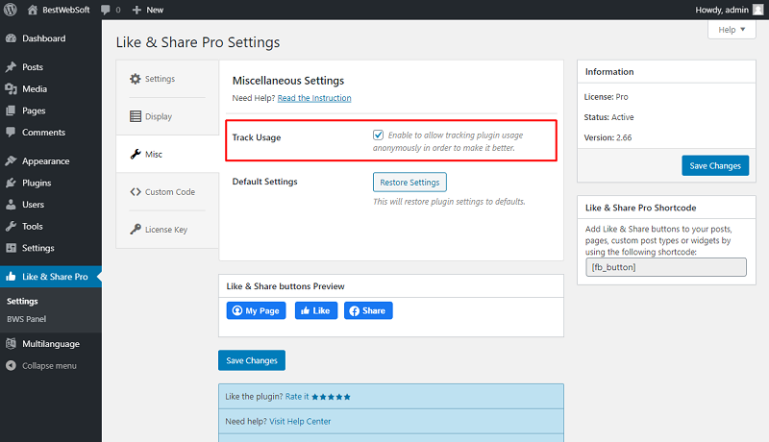The height and width of the screenshot is (442, 769).
Task: Click the Posts pin icon
Action: coord(11,67)
